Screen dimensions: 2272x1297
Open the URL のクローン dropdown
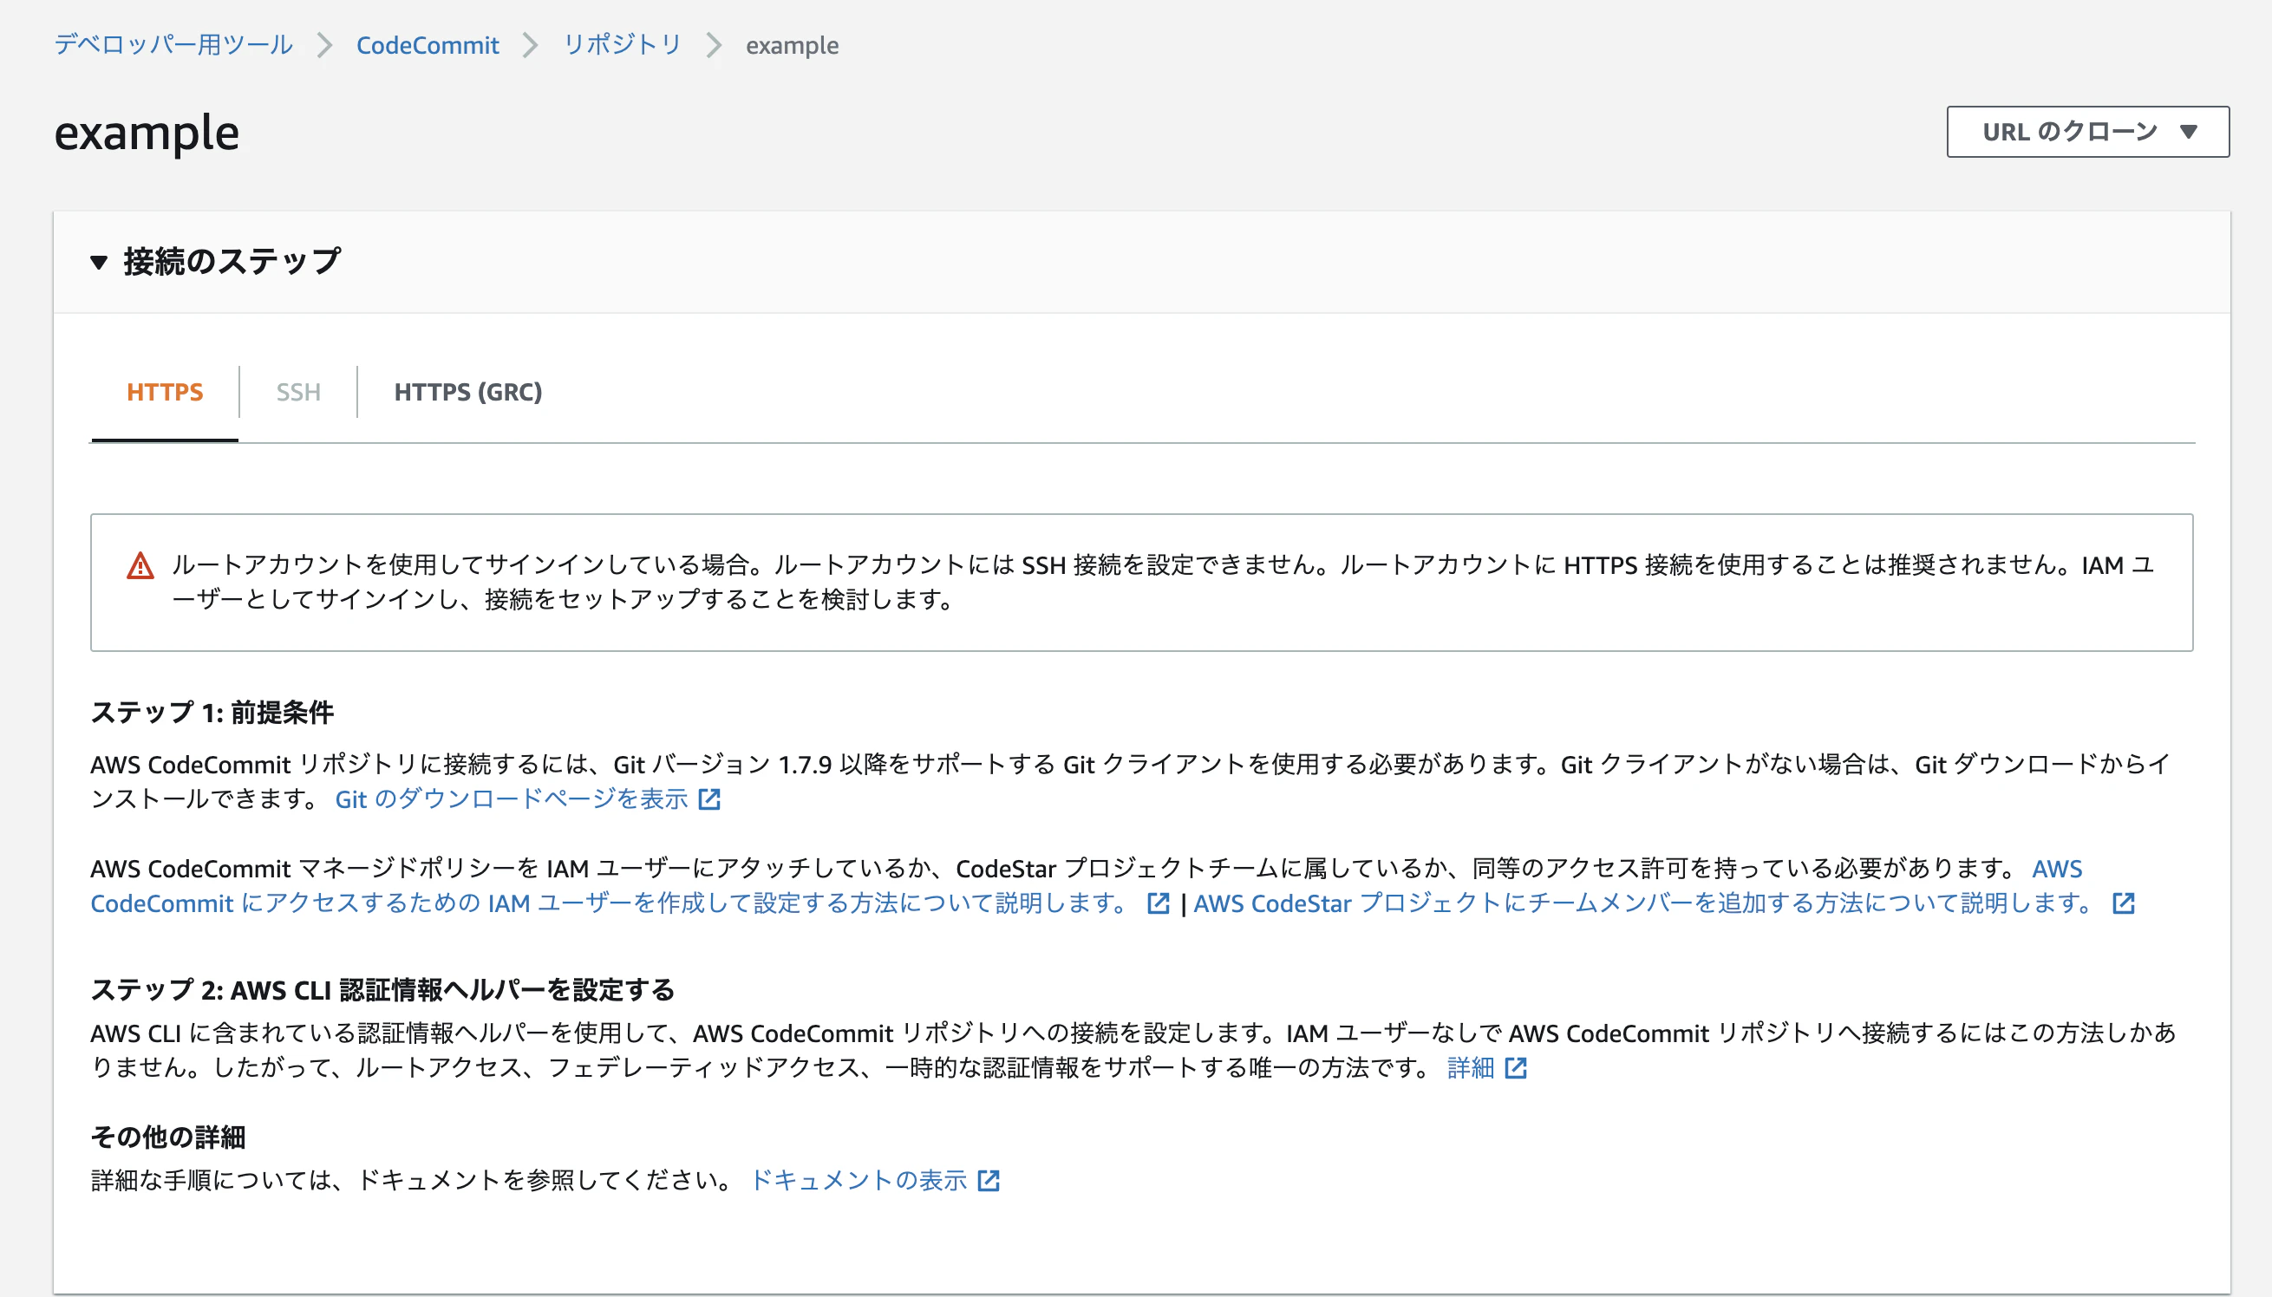pyautogui.click(x=2086, y=132)
